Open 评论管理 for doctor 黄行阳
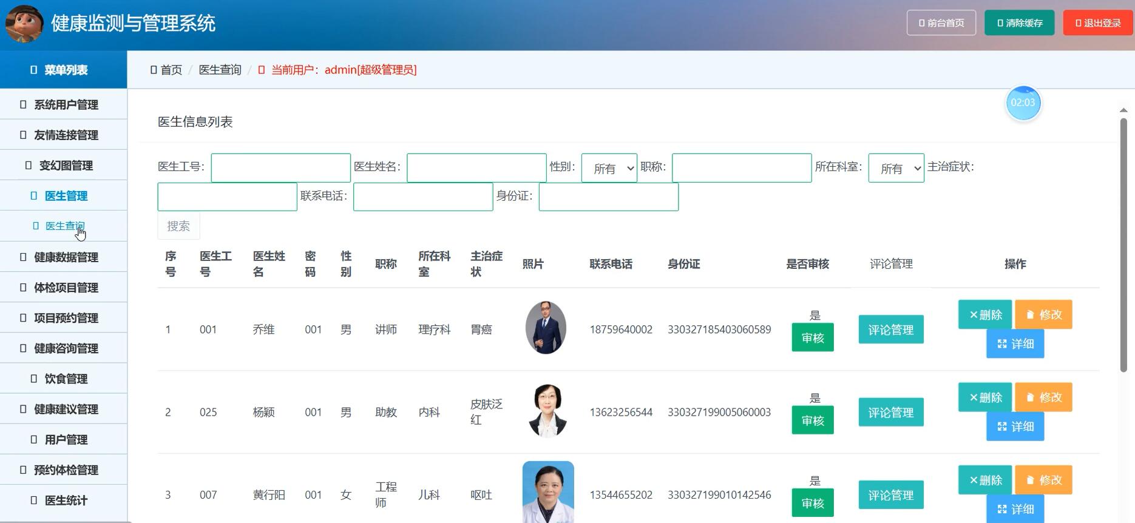The height and width of the screenshot is (523, 1135). click(x=891, y=495)
